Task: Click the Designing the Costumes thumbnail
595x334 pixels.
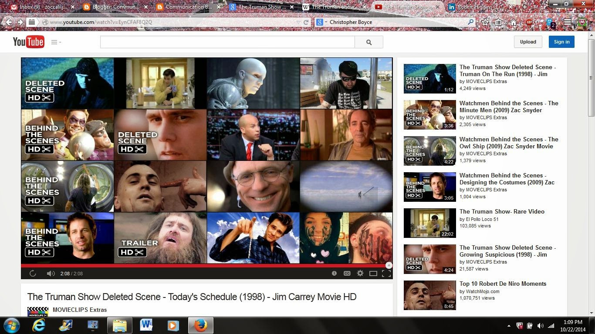Action: click(x=429, y=187)
